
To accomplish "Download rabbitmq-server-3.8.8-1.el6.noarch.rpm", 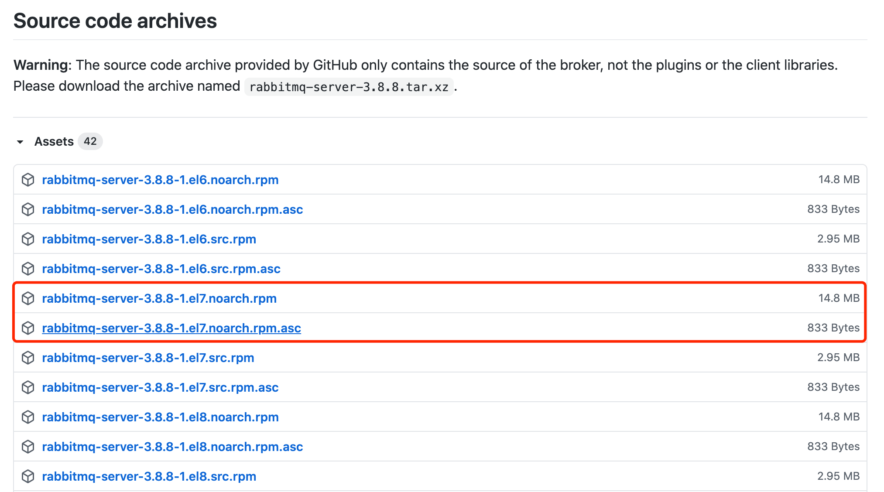I will [160, 180].
